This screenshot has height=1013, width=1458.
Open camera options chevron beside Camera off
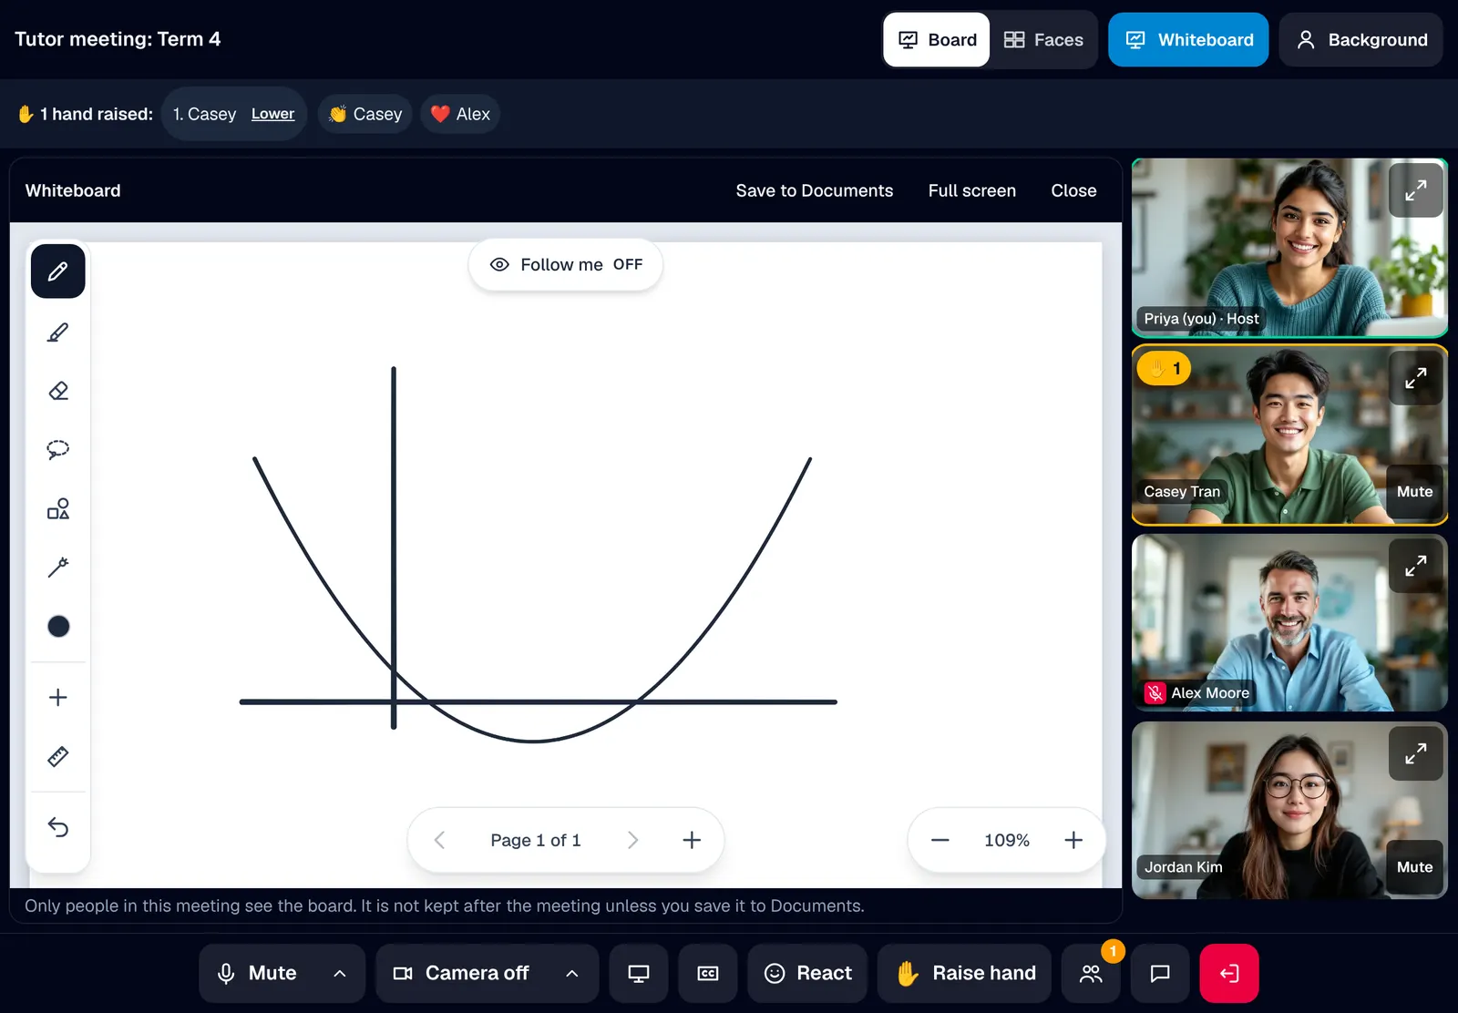[572, 973]
